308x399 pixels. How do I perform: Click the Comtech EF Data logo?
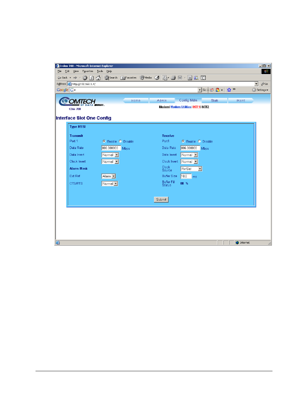pyautogui.click(x=81, y=102)
